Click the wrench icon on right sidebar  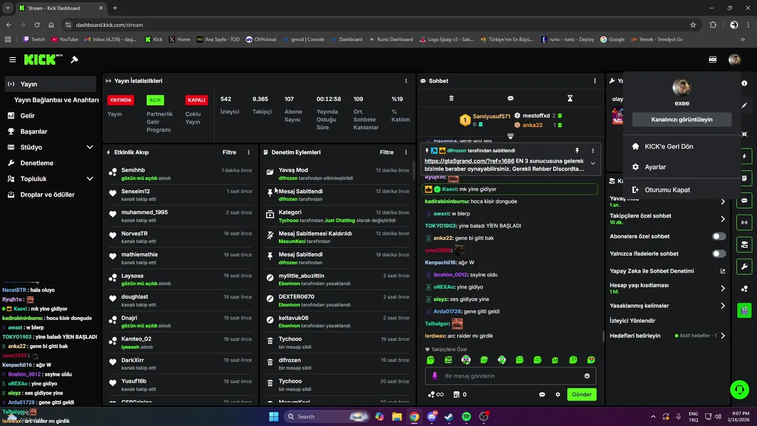coord(744,266)
